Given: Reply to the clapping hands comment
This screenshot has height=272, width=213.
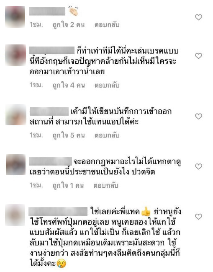Looking at the screenshot, I should tap(107, 25).
